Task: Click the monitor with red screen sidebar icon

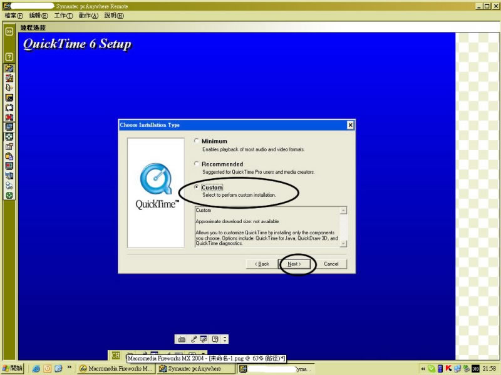Action: [9, 166]
